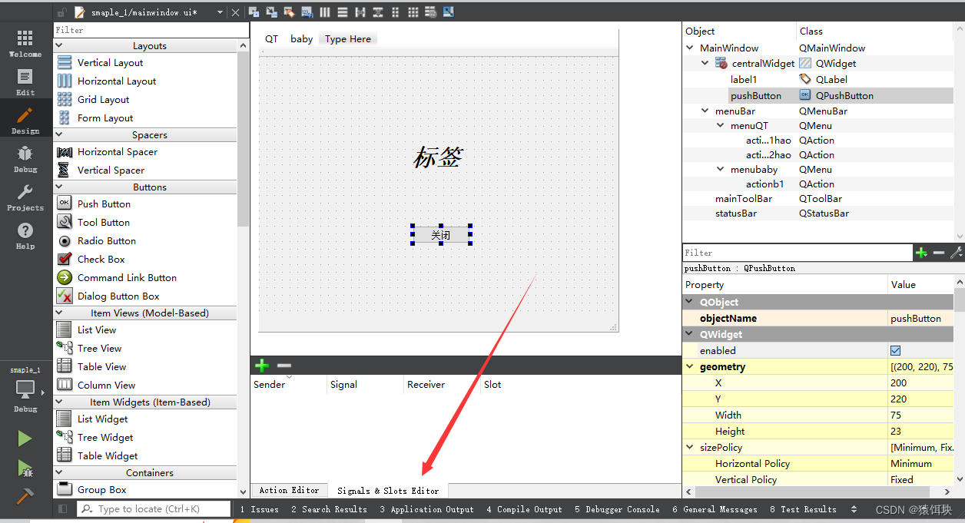The image size is (965, 523).
Task: Collapse menuBar tree node
Action: click(705, 111)
